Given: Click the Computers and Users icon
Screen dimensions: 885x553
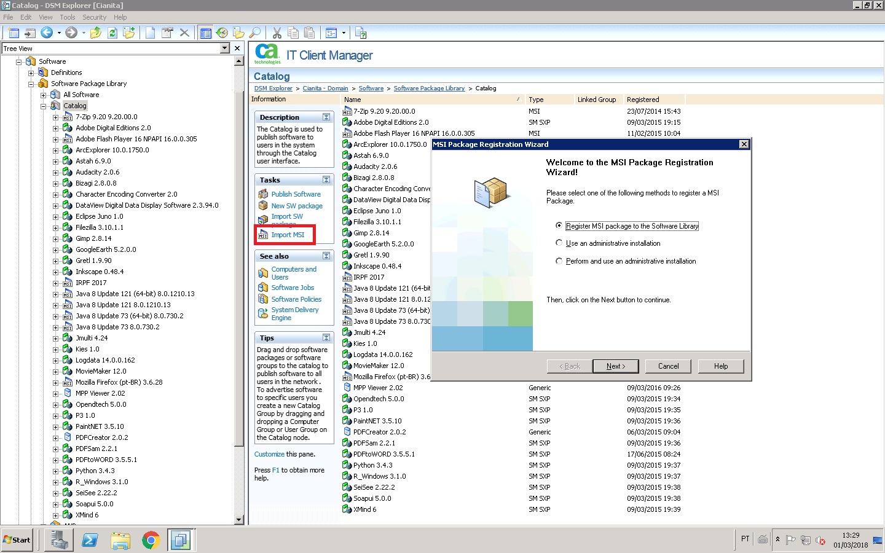Looking at the screenshot, I should click(263, 273).
